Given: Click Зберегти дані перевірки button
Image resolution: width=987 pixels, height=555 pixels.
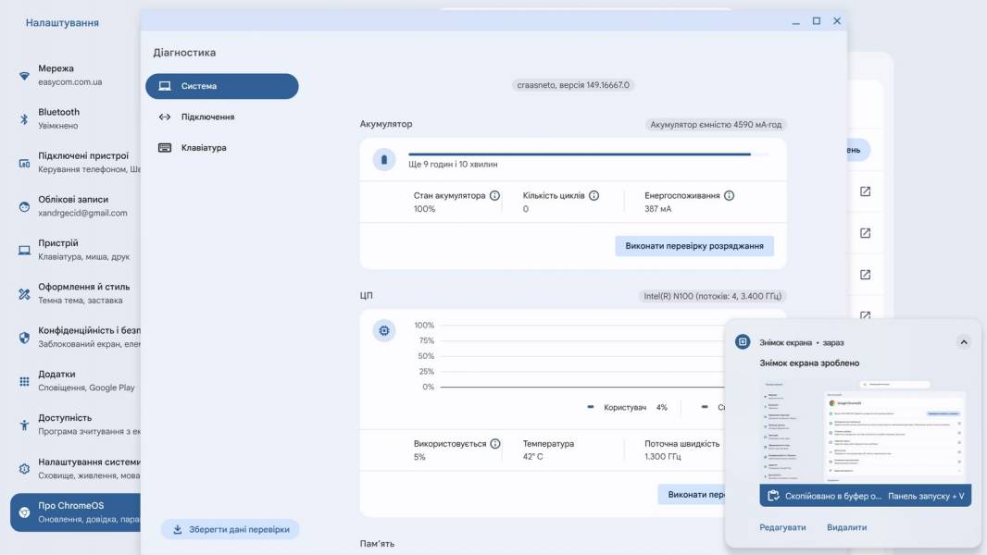Looking at the screenshot, I should tap(231, 529).
